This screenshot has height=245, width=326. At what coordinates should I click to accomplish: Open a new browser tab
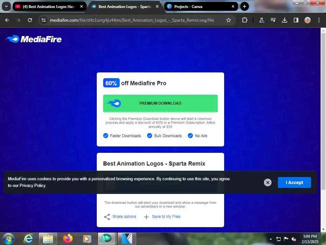tap(244, 6)
